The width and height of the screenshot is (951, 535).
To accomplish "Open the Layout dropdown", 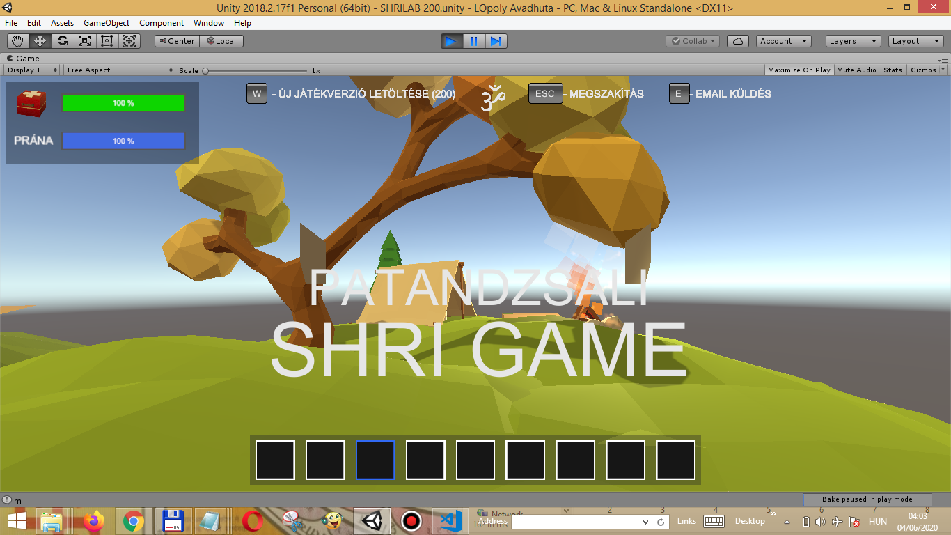I will tap(915, 41).
